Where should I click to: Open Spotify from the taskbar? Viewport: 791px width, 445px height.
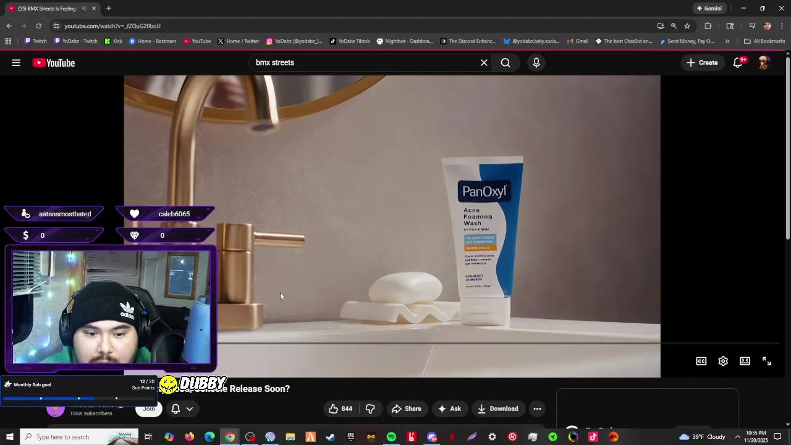tap(391, 437)
